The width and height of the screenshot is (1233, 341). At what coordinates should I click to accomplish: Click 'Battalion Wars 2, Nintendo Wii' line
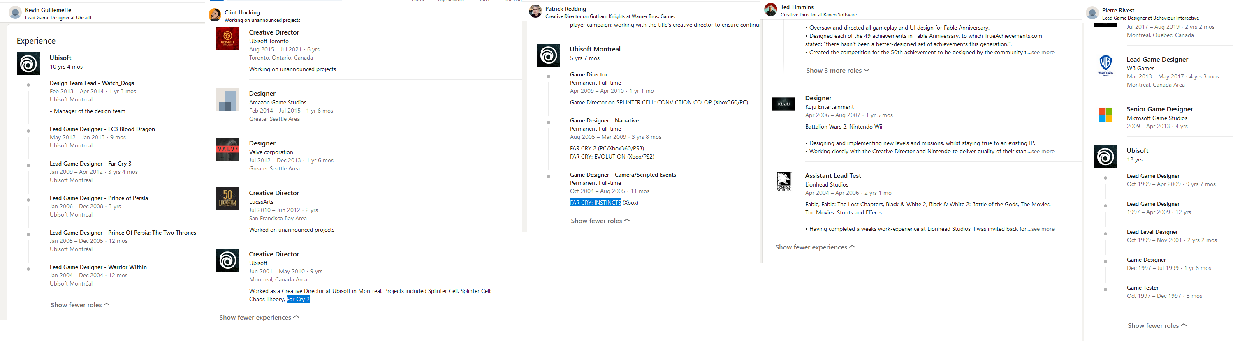coord(844,127)
